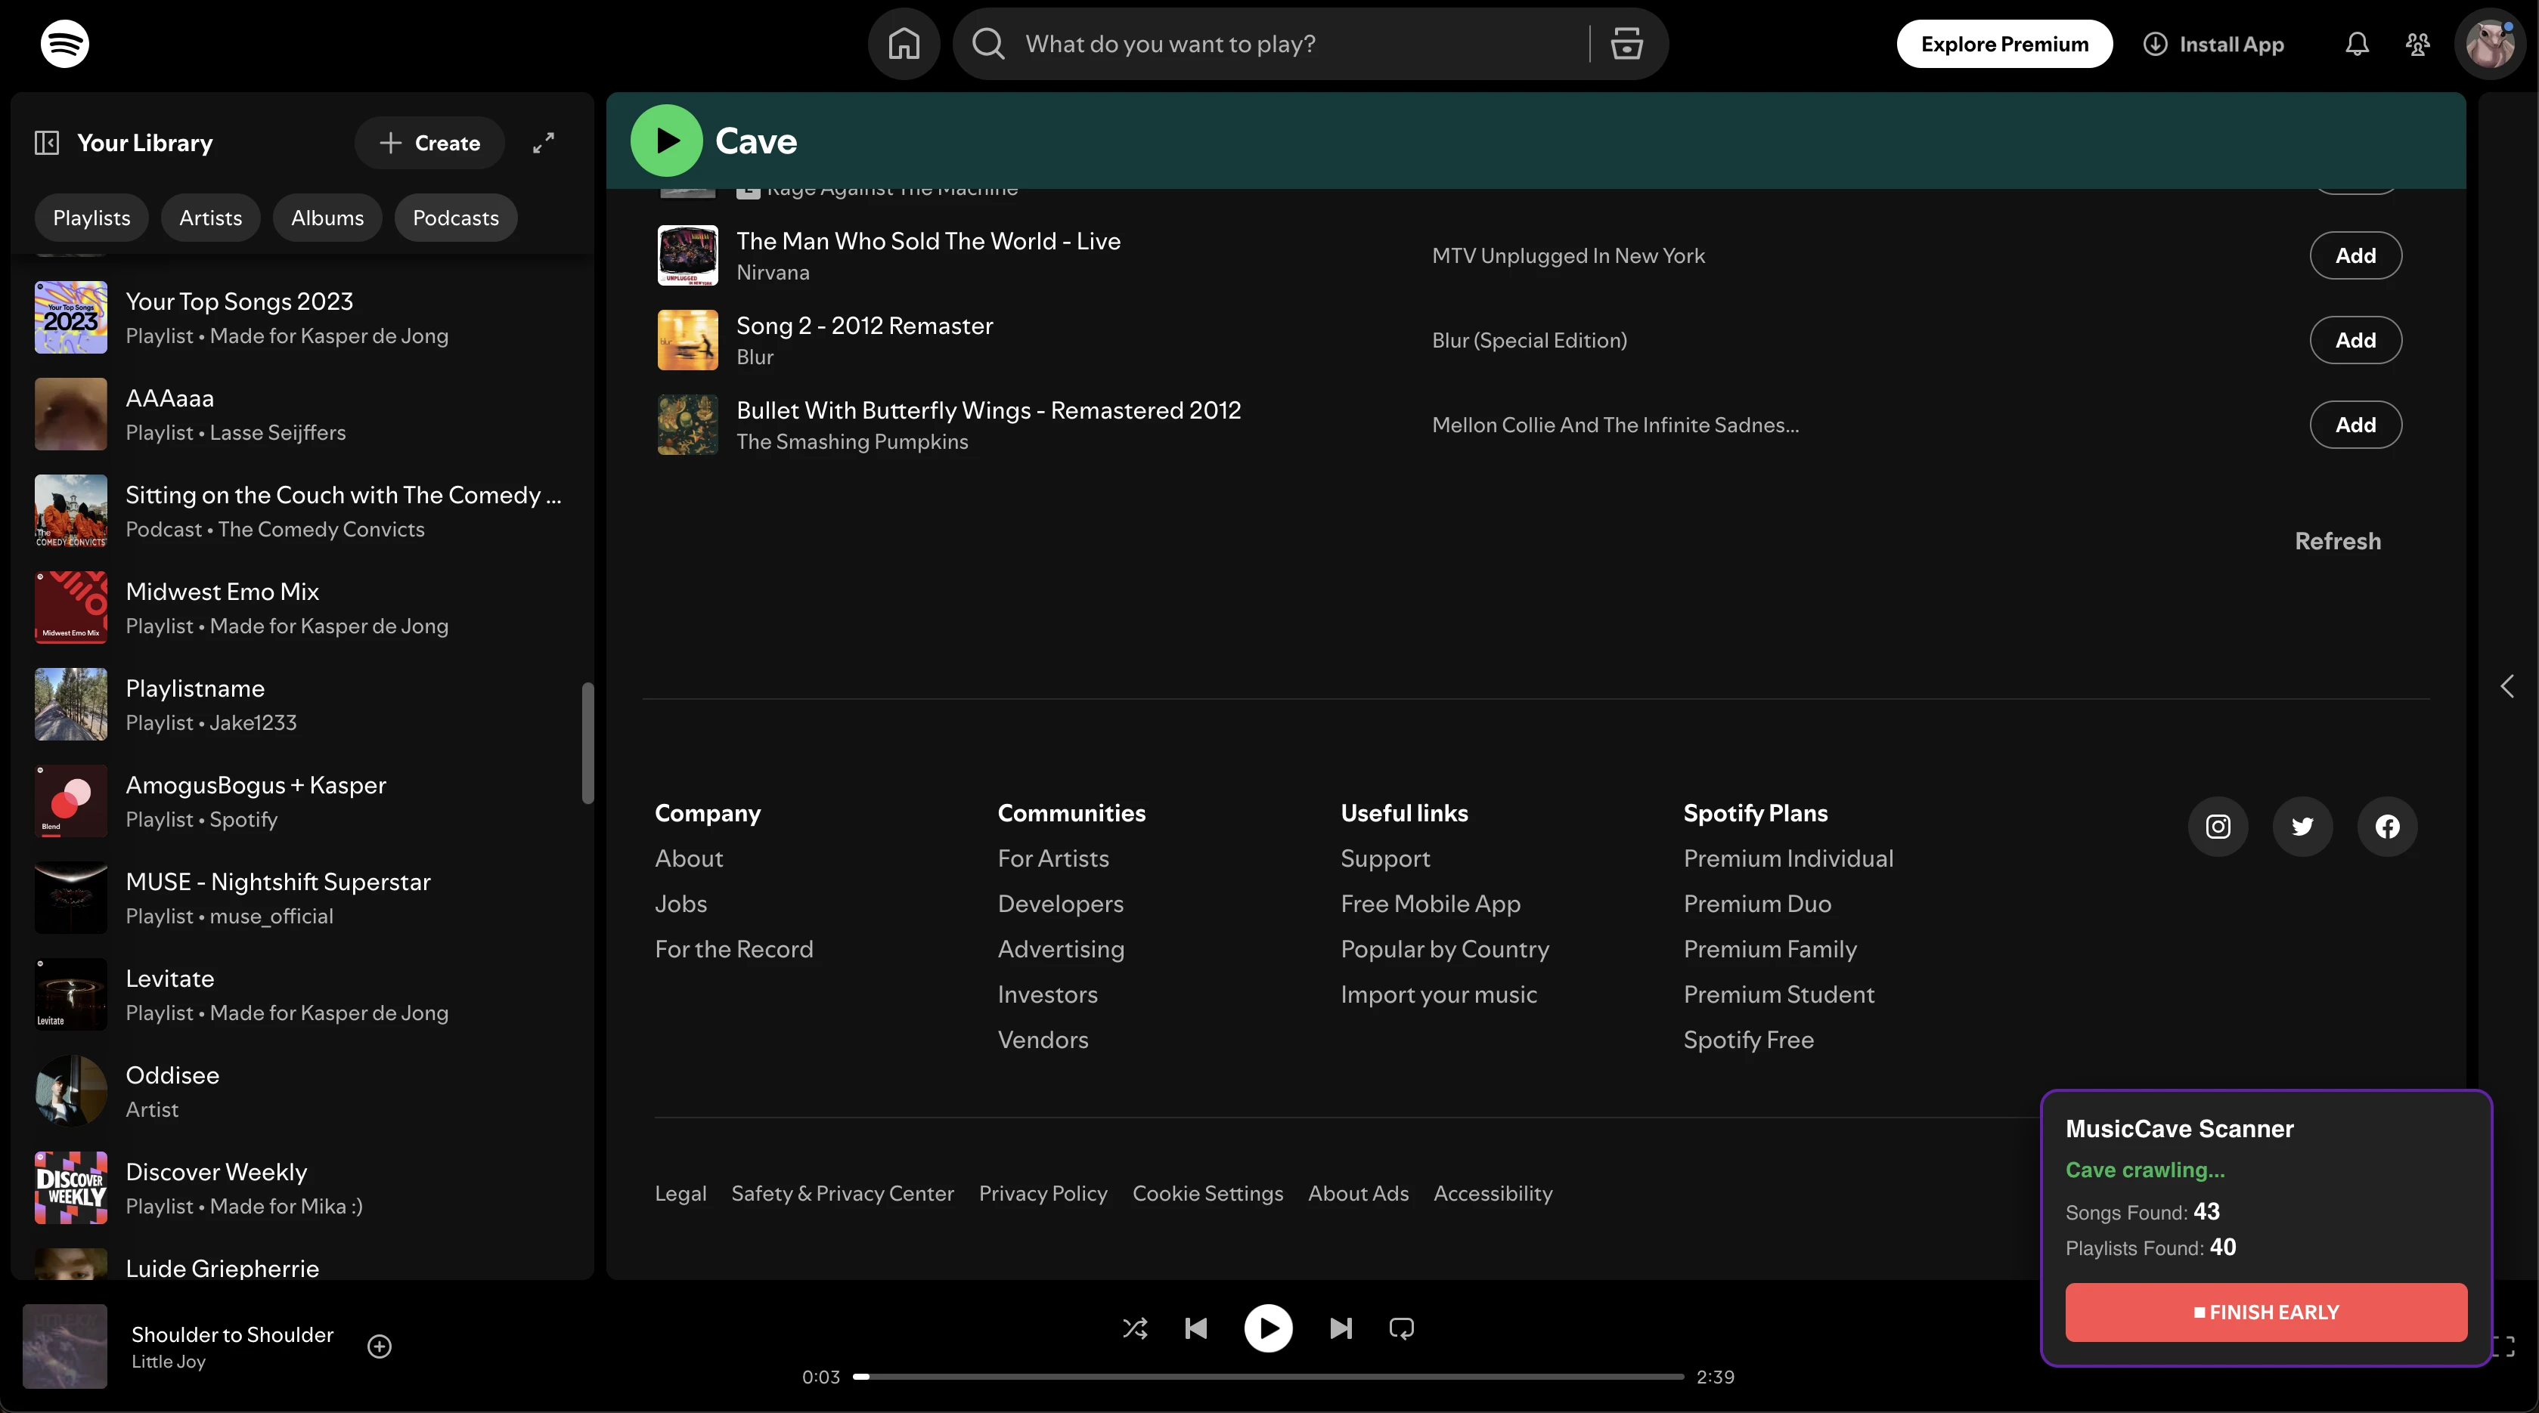Add Bullet With Butterfly Wings
This screenshot has width=2539, height=1413.
pos(2356,425)
